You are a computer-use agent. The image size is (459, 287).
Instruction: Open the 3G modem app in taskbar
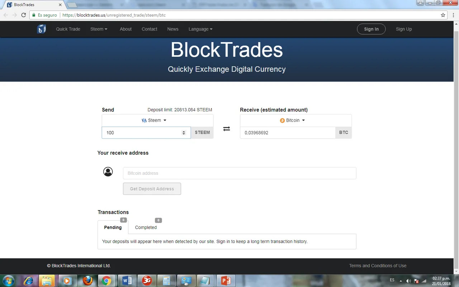147,281
